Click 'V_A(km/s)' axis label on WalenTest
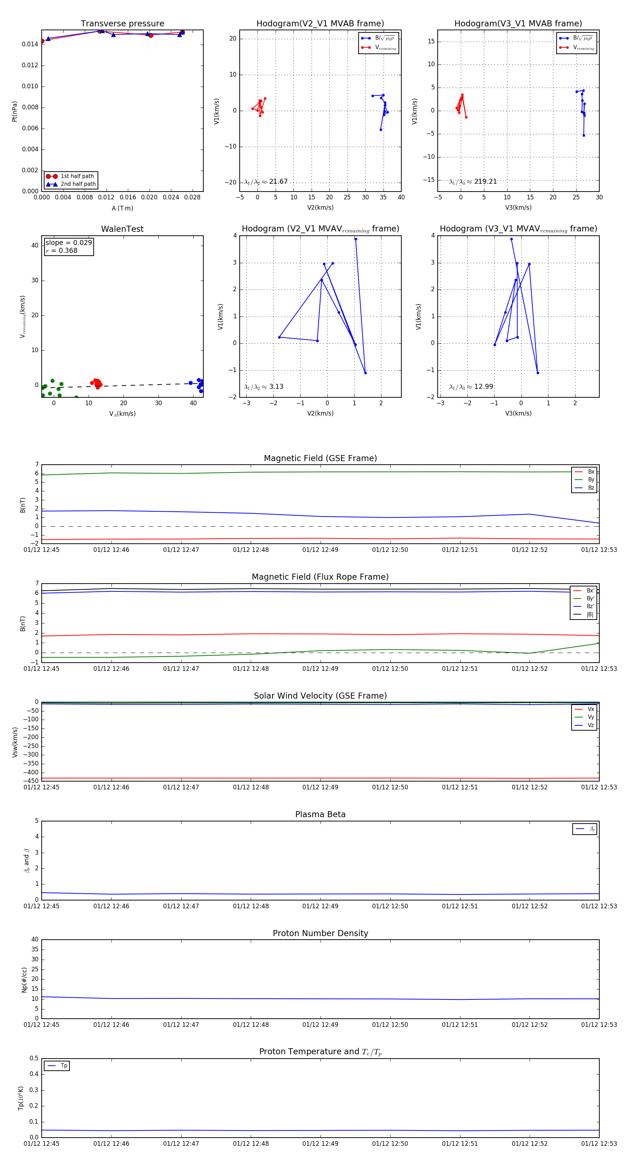The height and width of the screenshot is (1175, 641). 122,414
